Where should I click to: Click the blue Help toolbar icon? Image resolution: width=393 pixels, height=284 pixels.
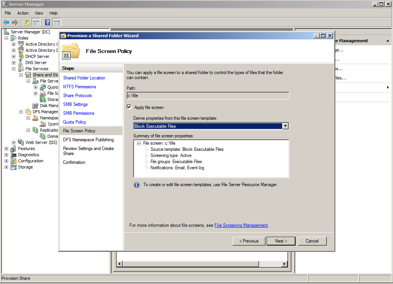click(47, 23)
